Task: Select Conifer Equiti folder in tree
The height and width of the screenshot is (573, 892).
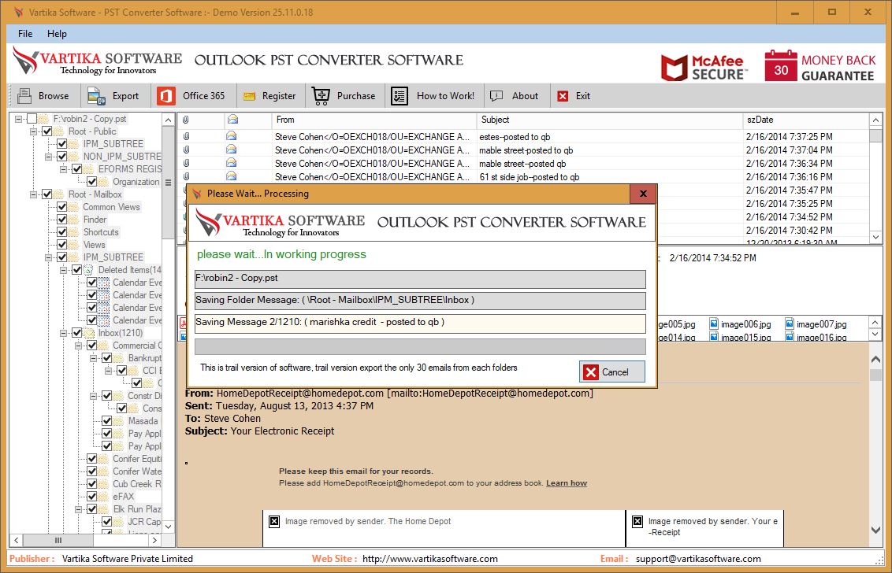Action: coord(137,459)
